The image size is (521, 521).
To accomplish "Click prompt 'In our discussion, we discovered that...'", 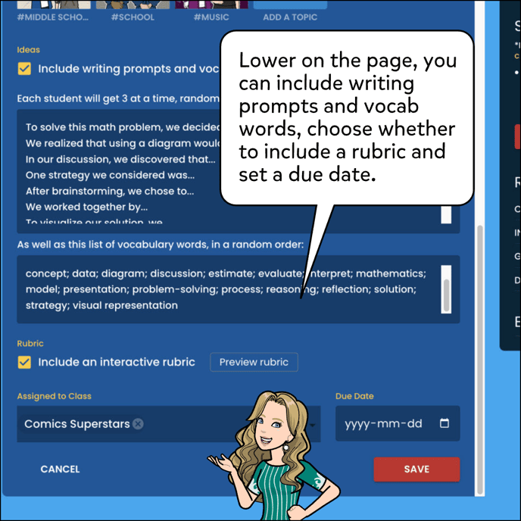I will pyautogui.click(x=120, y=159).
